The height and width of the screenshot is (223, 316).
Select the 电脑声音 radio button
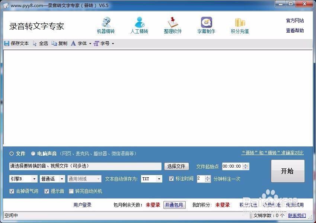tap(33, 153)
